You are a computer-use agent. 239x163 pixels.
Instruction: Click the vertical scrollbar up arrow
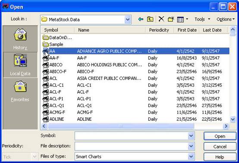click(233, 29)
